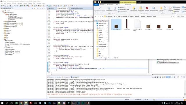Image resolution: width=186 pixels, height=105 pixels.
Task: Switch to the ItemBlockMetadata.java editor tab
Action: 77,9
